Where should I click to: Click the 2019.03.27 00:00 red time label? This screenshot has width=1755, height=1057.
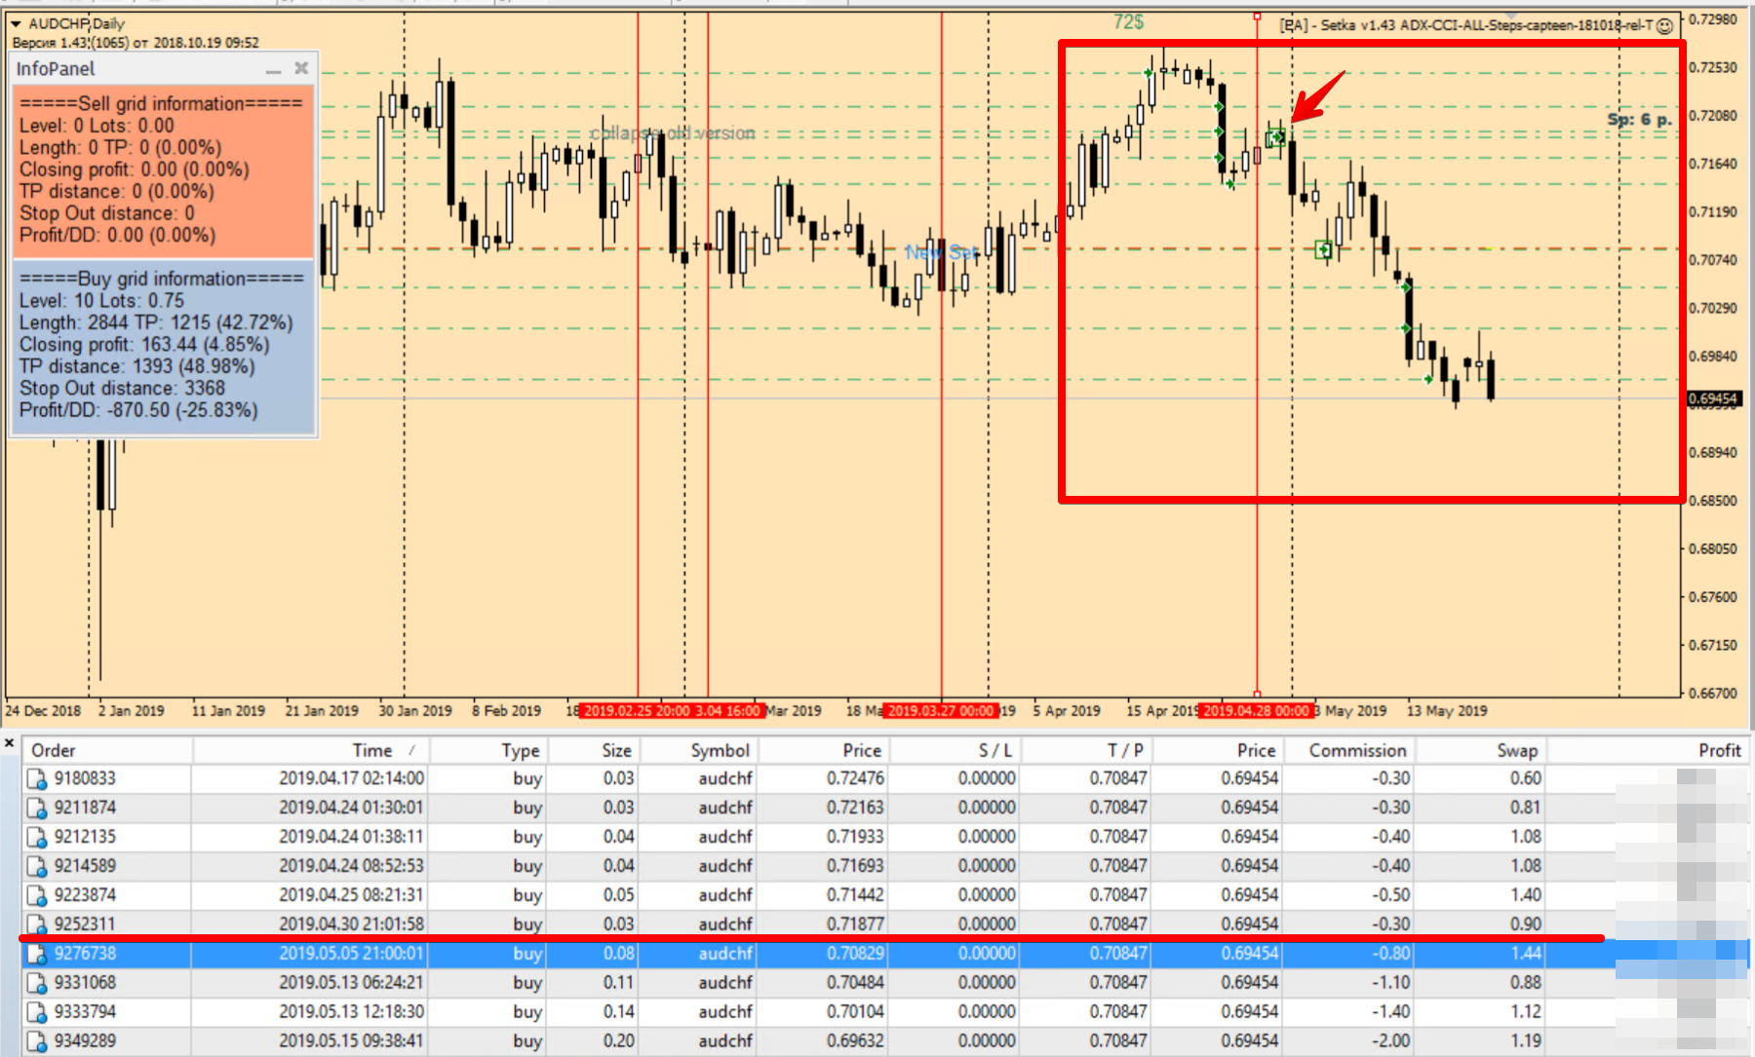click(940, 711)
